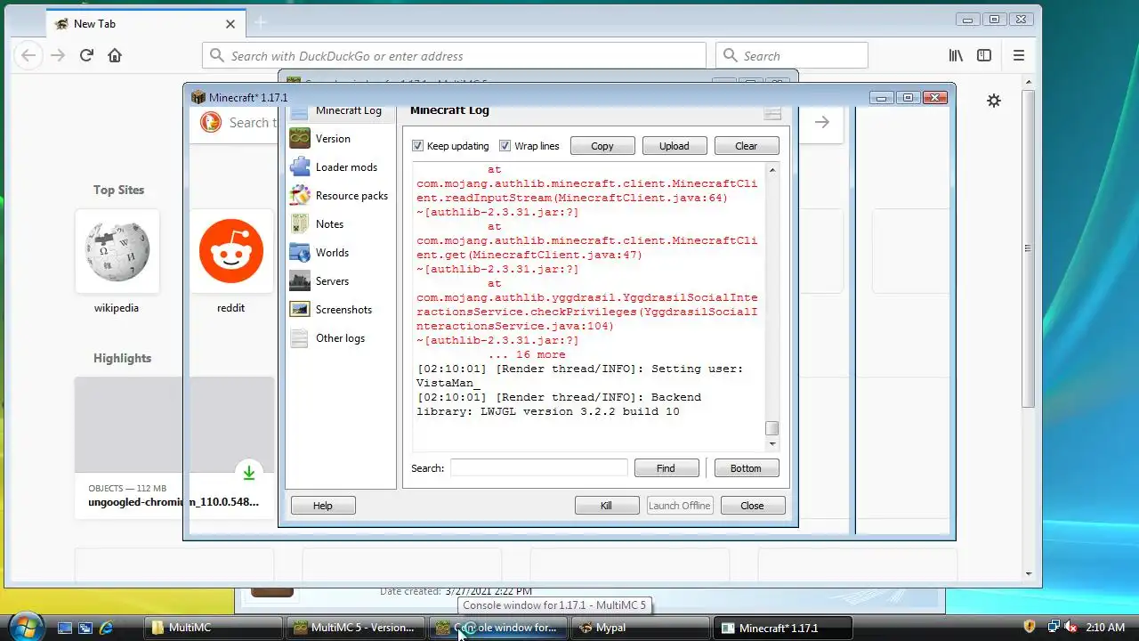Click the Windows Start orb
Image resolution: width=1139 pixels, height=641 pixels.
(x=26, y=626)
